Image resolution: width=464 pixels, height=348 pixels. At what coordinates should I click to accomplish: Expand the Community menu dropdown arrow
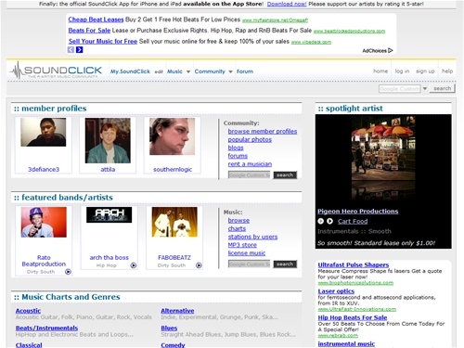click(x=230, y=71)
